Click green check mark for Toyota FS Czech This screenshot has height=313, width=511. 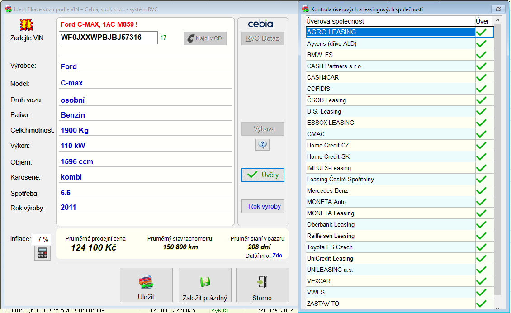click(x=481, y=247)
